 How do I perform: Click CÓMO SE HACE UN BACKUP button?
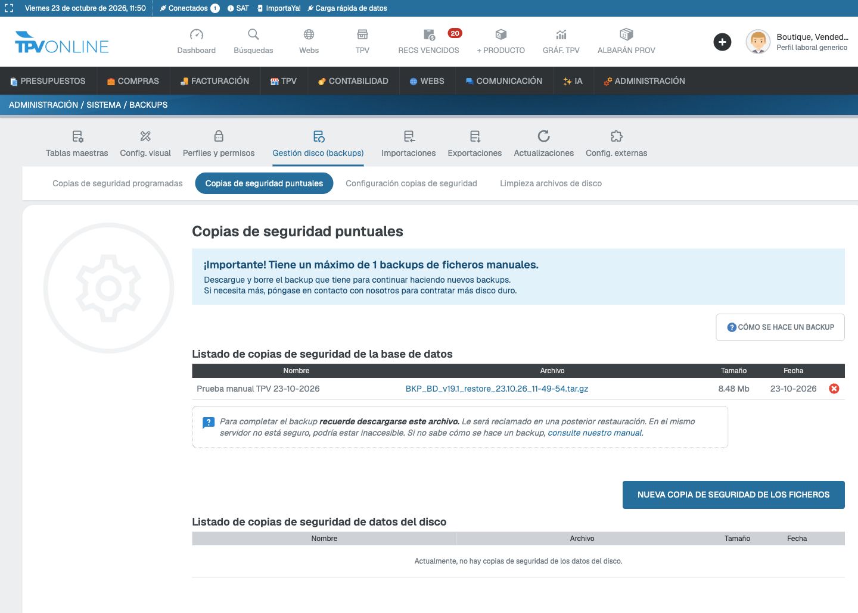(x=780, y=327)
